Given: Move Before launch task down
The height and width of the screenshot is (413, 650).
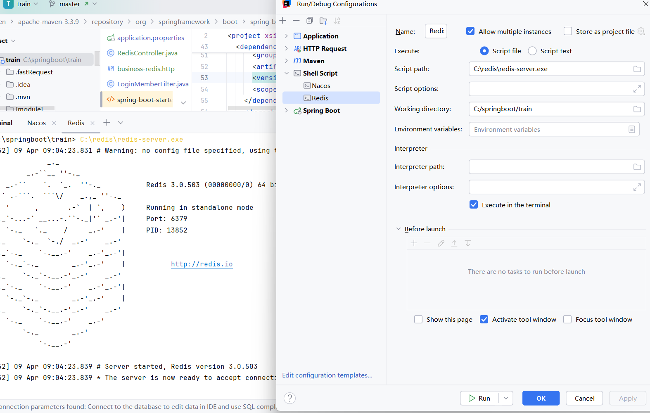Looking at the screenshot, I should [468, 243].
